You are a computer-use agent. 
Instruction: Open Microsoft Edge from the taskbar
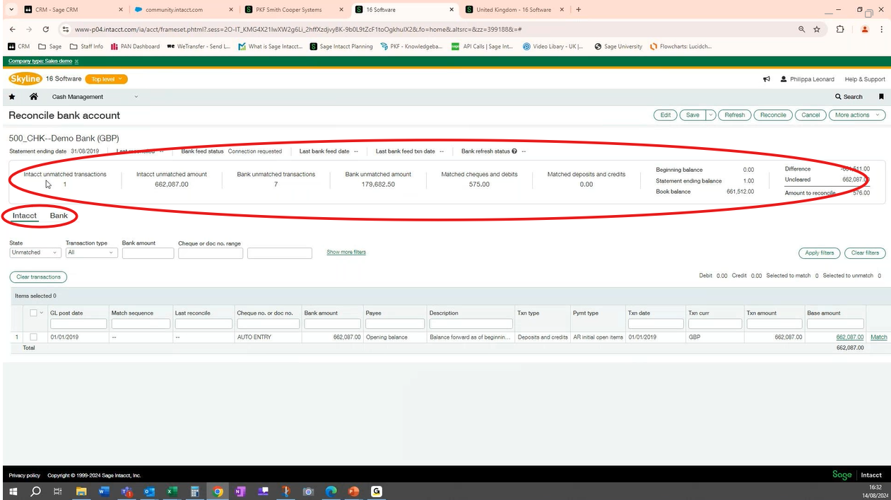pos(331,492)
